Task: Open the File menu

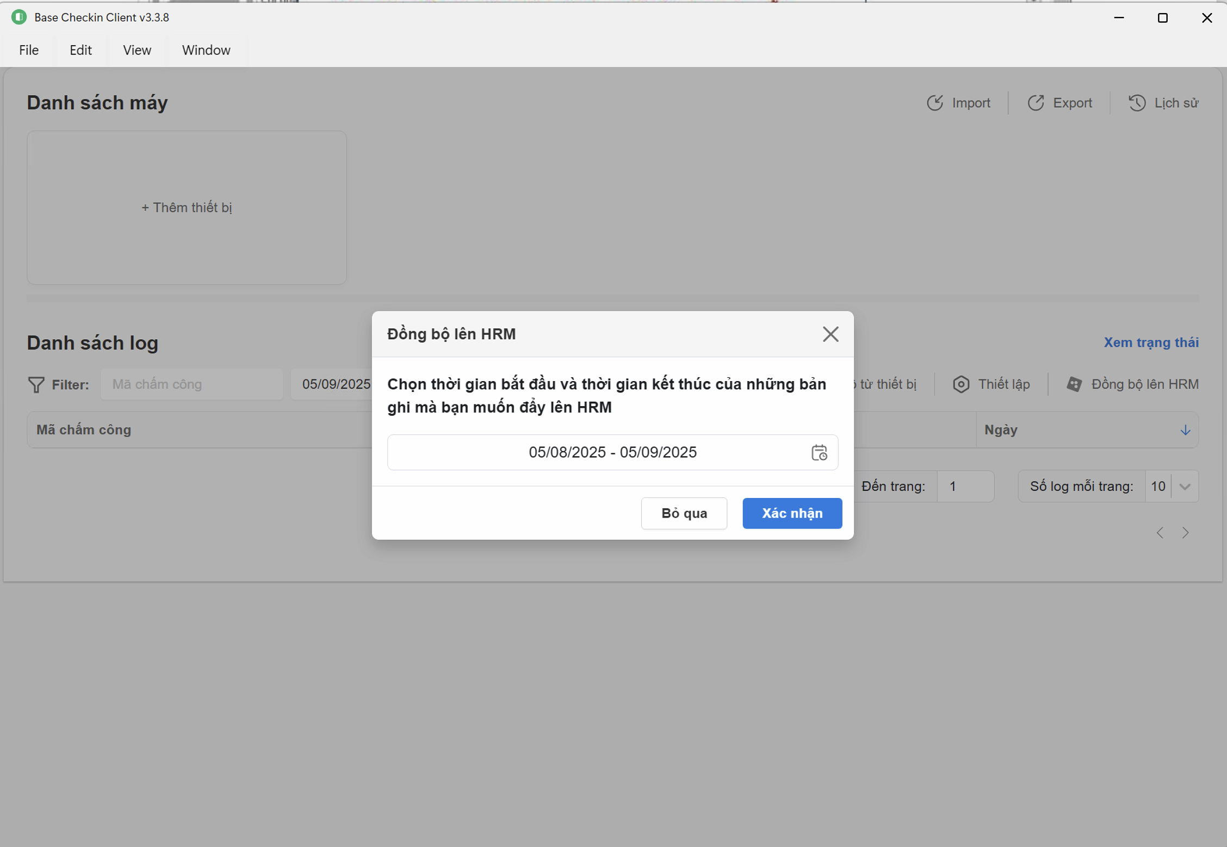Action: pos(29,50)
